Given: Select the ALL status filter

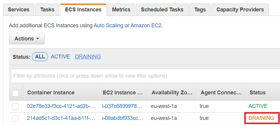Looking at the screenshot, I should click(40, 57).
